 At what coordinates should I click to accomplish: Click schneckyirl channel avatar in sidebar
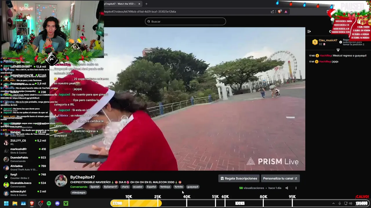6,193
